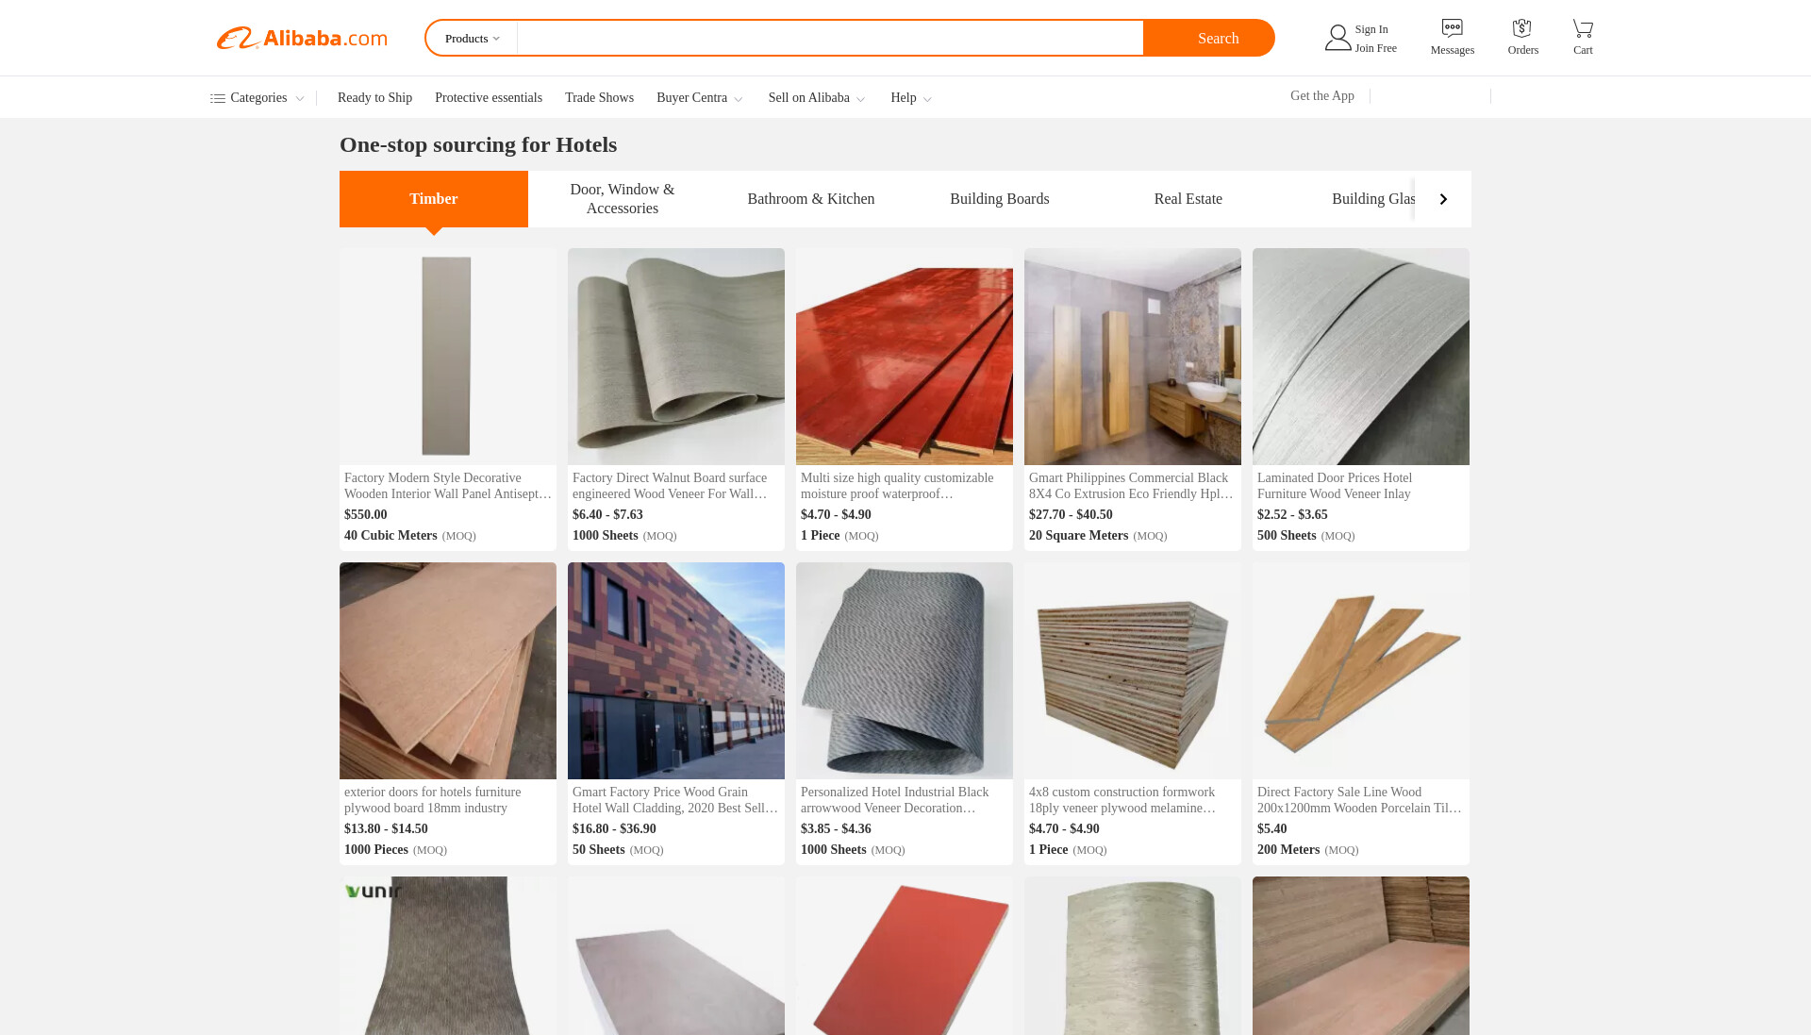Screen dimensions: 1811x1035
Task: Open the vunir branded veneer image
Action: pos(448,956)
